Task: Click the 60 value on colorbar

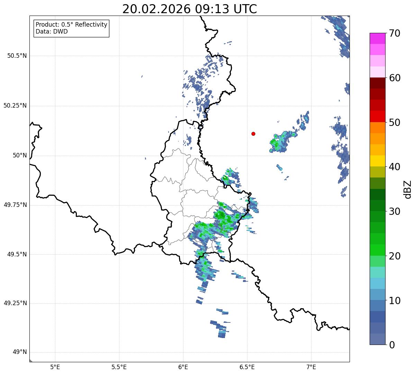Action: 395,78
